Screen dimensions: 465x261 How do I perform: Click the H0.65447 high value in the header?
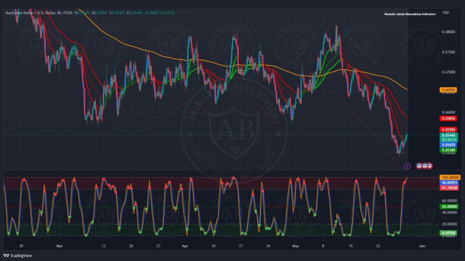click(100, 13)
